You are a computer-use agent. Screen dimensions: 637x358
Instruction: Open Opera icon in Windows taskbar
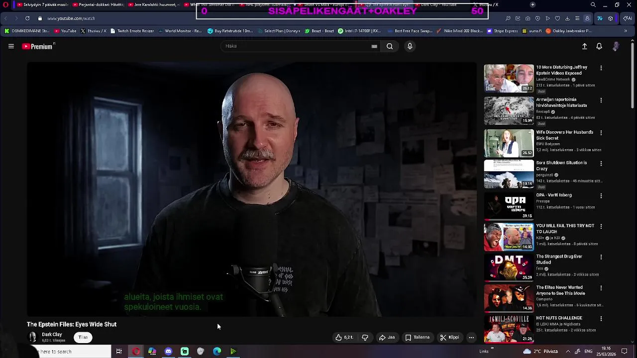[x=136, y=352]
